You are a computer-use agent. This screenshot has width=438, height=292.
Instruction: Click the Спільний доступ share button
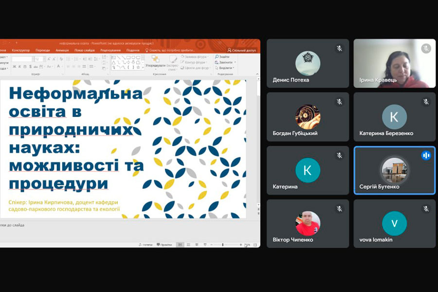[241, 50]
